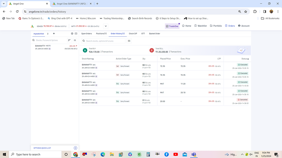282x158 pixels.
Task: Click the watchlist layout view icon
Action: pyautogui.click(x=76, y=34)
